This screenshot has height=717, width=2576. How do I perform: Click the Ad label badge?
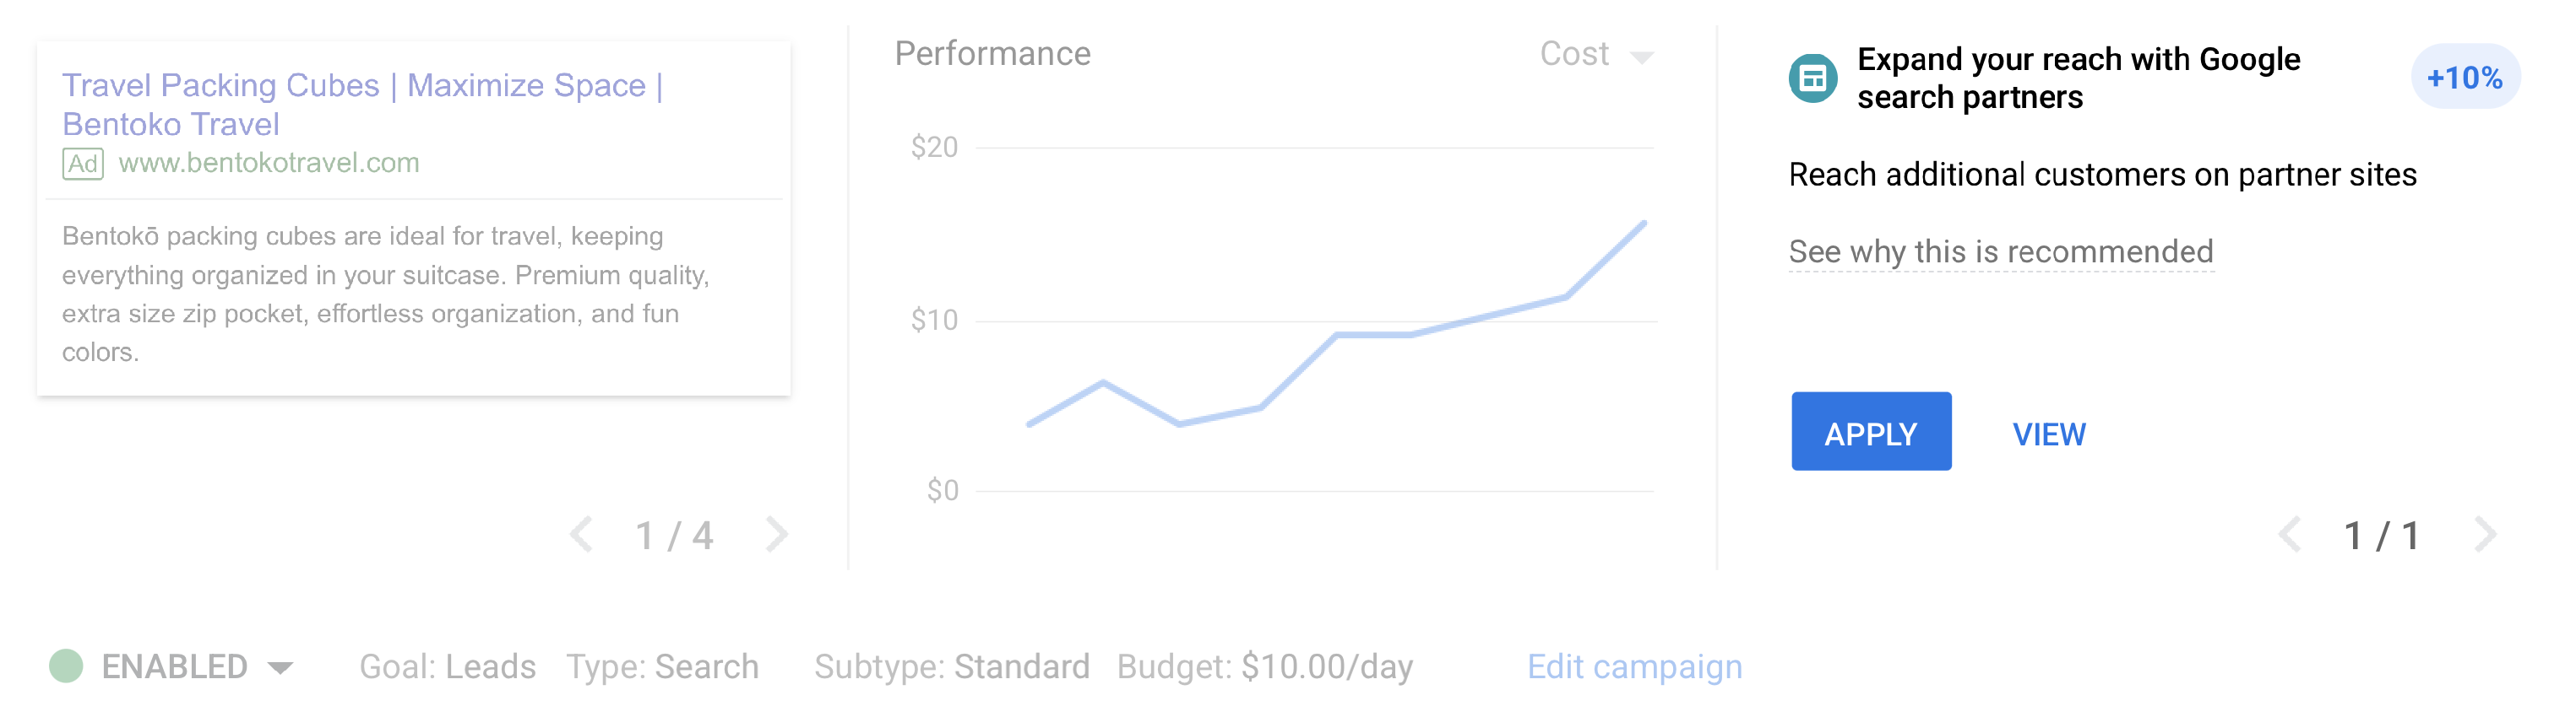[x=83, y=163]
